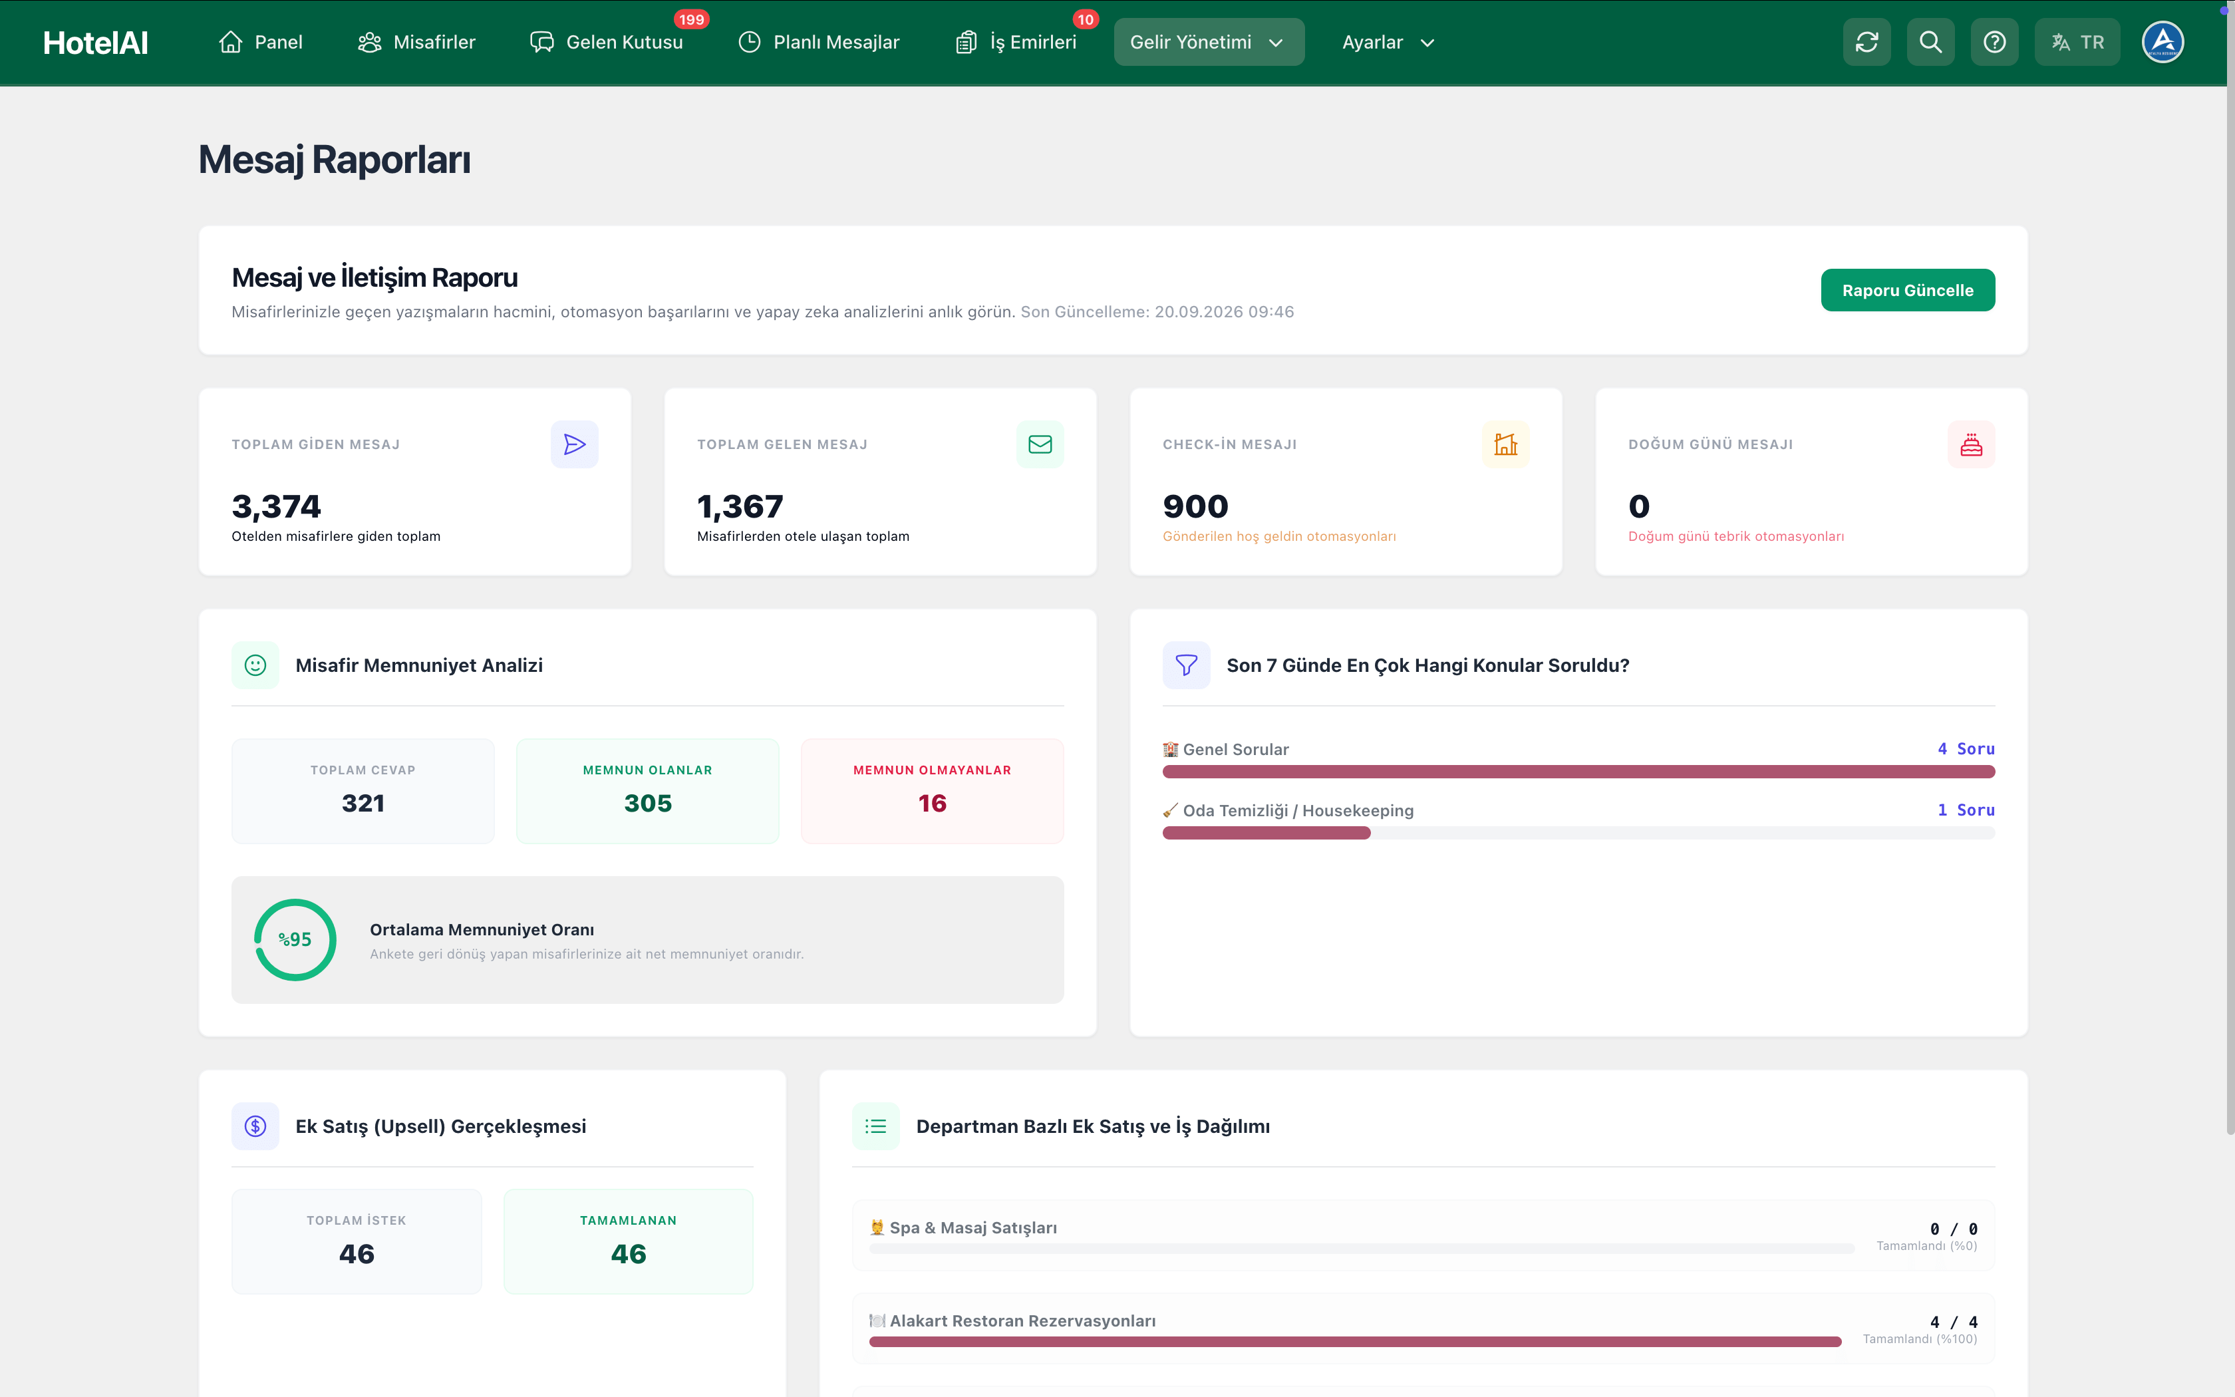Click the Gelir Yönetimi chevron arrow
This screenshot has height=1397, width=2235.
1275,43
